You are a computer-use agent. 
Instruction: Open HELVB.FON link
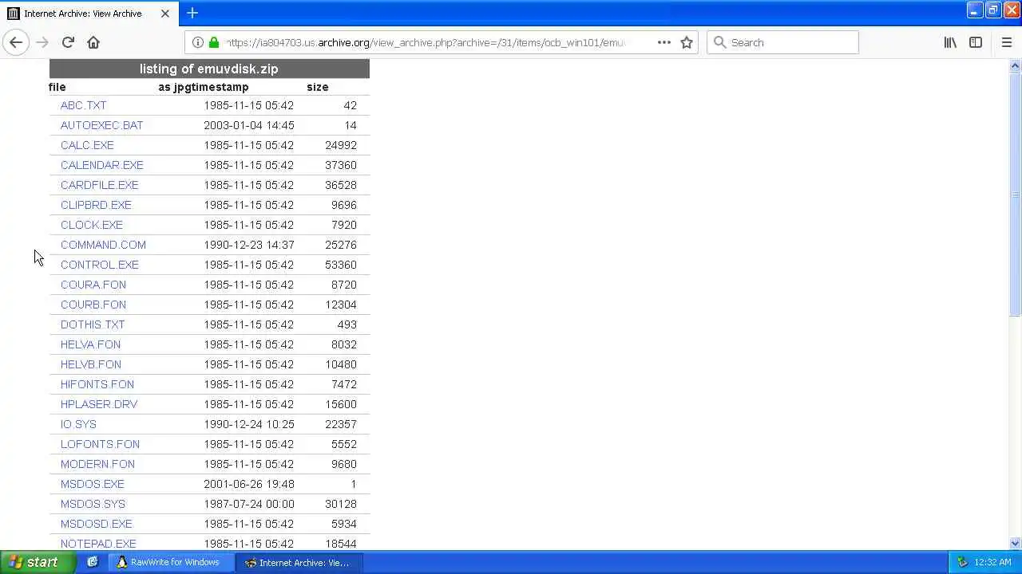pos(91,364)
